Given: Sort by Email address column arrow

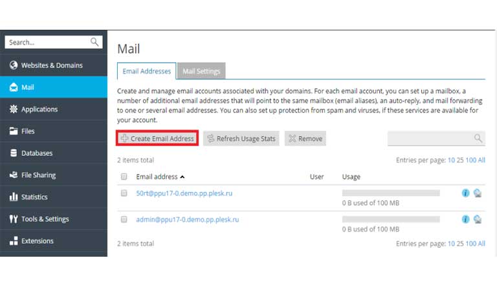Looking at the screenshot, I should tap(182, 177).
